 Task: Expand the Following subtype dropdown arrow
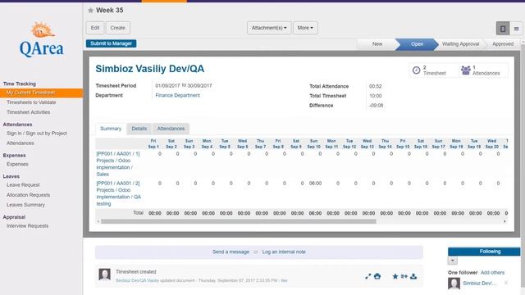click(452, 261)
